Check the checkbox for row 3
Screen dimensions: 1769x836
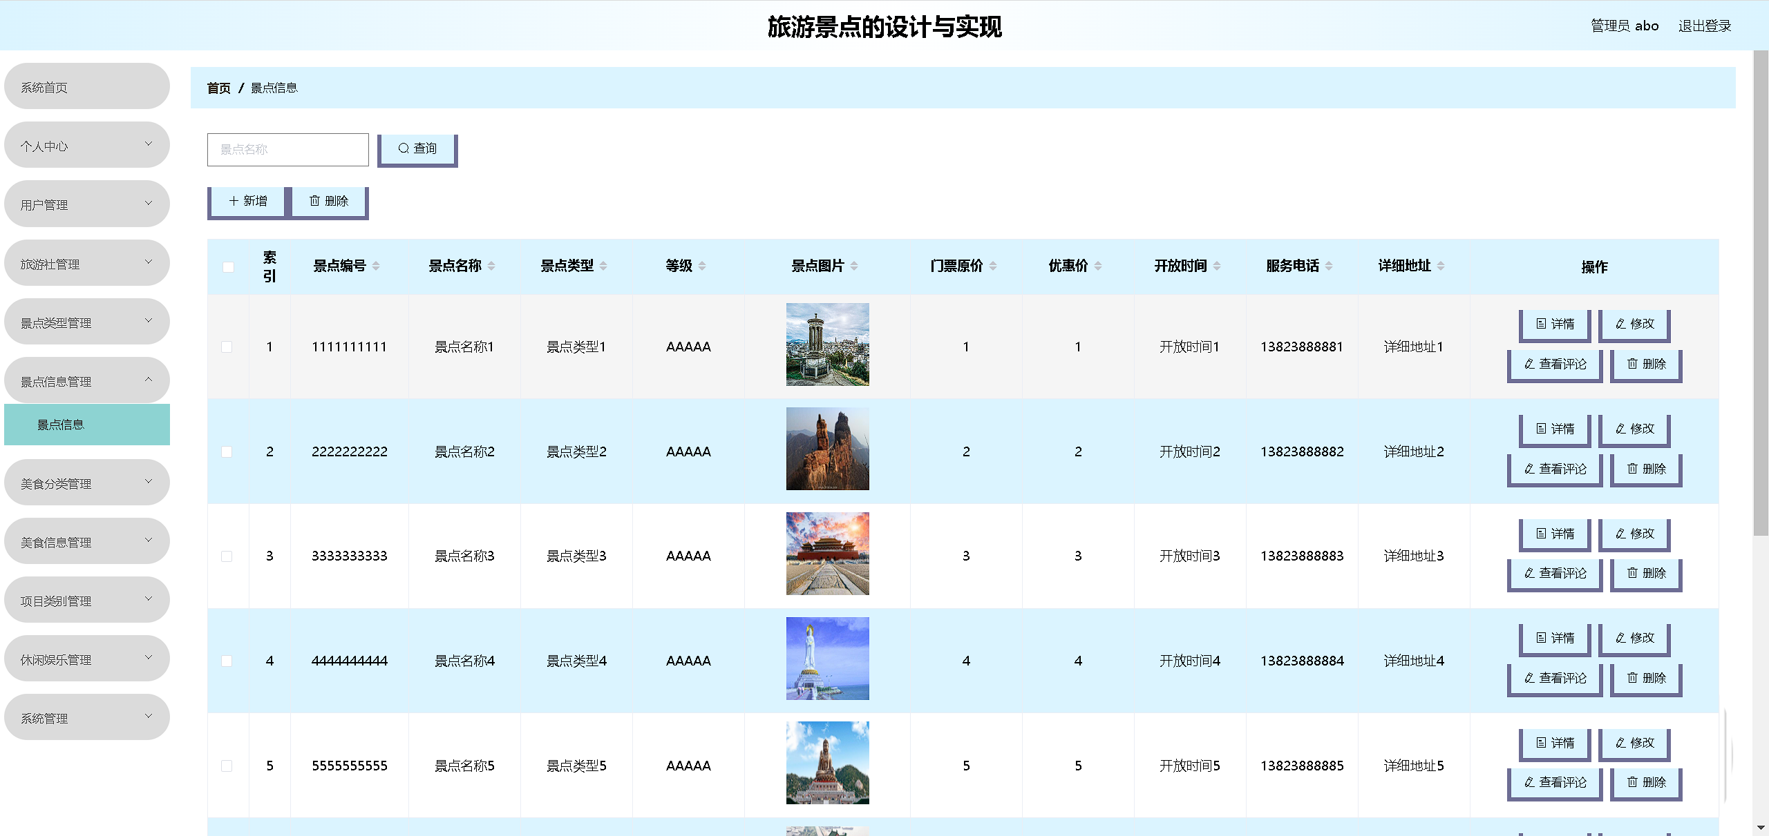click(x=227, y=556)
